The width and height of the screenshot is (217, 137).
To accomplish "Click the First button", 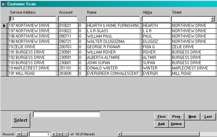I will pyautogui.click(x=162, y=117).
